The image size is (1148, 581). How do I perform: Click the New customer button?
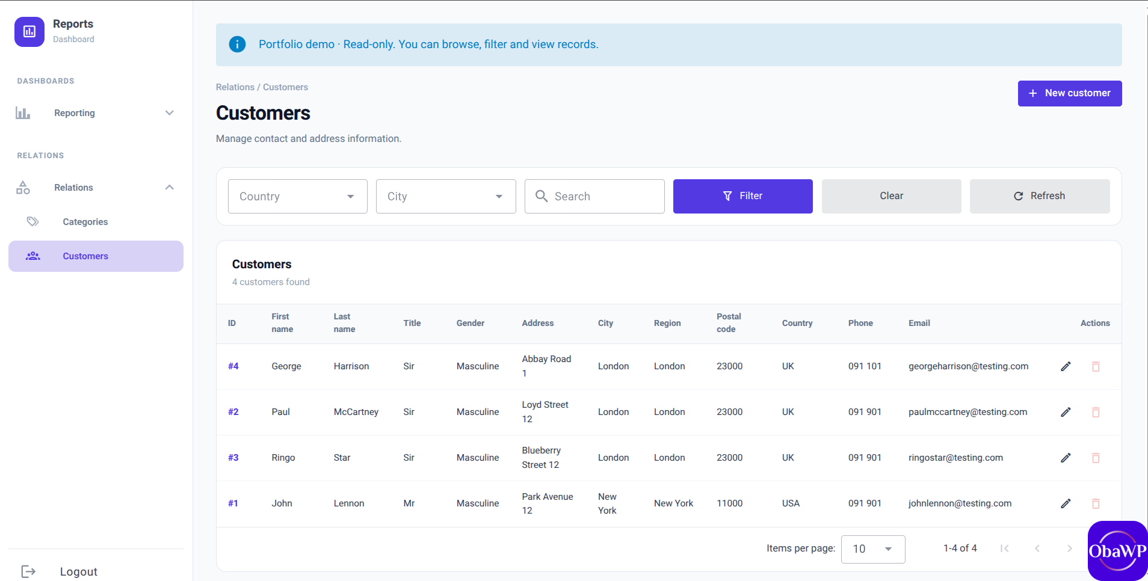coord(1070,93)
